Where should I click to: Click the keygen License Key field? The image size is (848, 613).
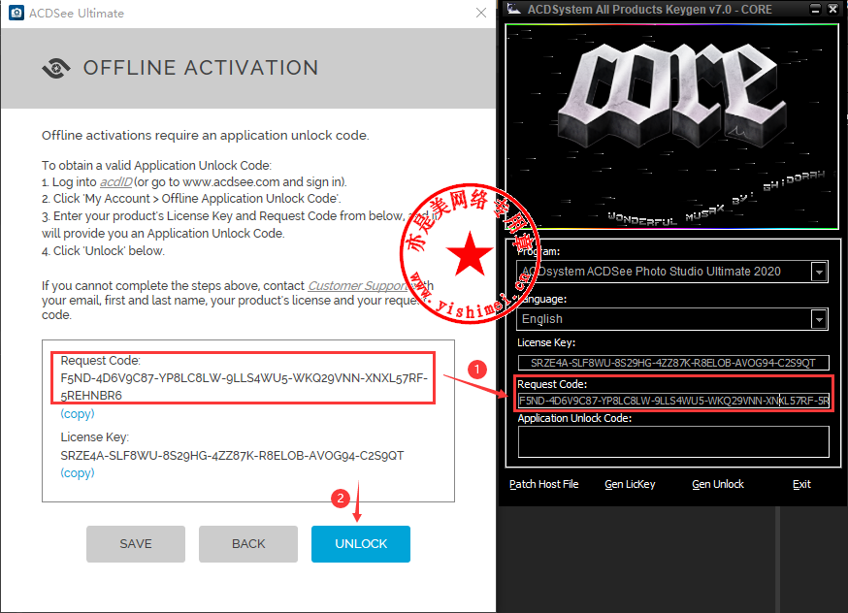click(x=673, y=363)
